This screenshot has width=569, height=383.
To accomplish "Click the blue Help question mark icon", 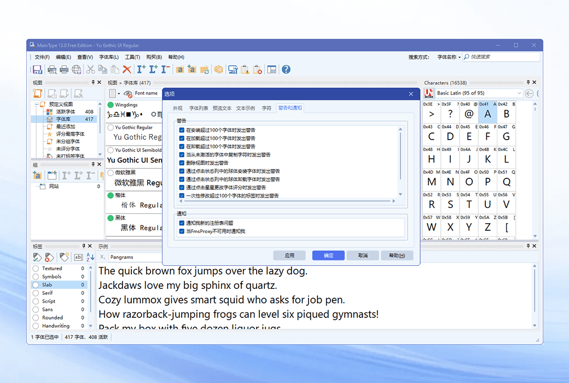I will [286, 69].
